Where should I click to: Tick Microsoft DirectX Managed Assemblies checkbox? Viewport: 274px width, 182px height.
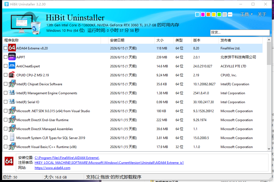point(6,129)
